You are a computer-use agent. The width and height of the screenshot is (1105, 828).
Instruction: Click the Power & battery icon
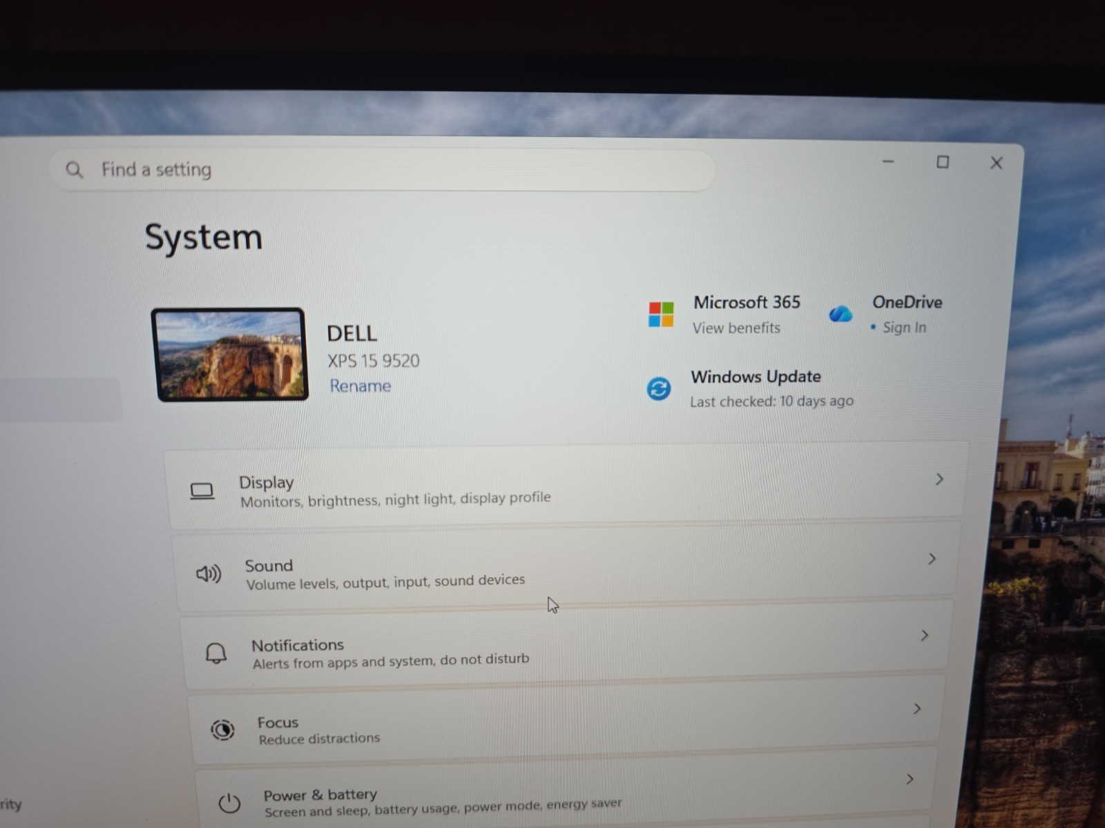229,803
